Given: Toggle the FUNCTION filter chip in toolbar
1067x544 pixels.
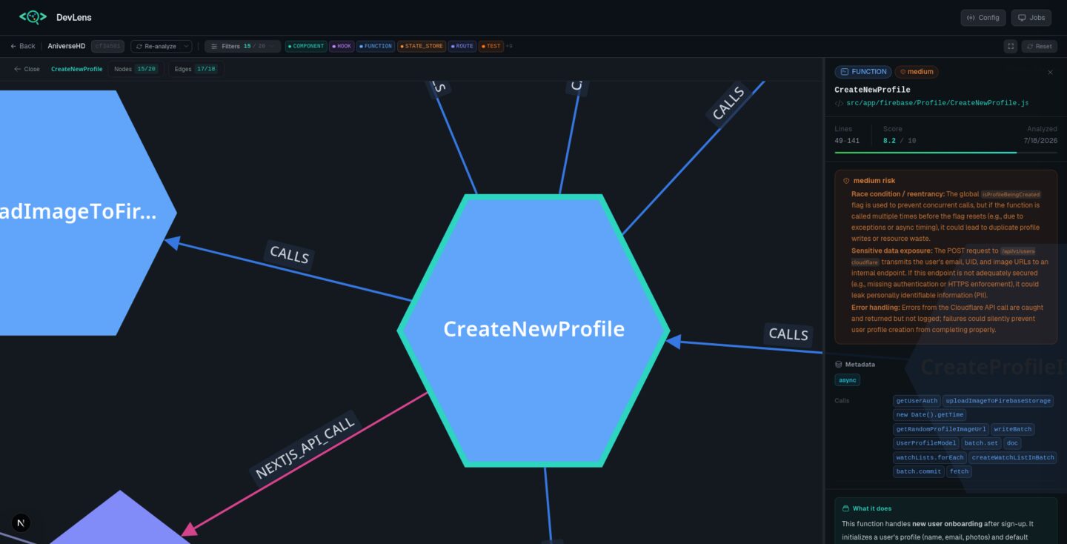Looking at the screenshot, I should (376, 46).
